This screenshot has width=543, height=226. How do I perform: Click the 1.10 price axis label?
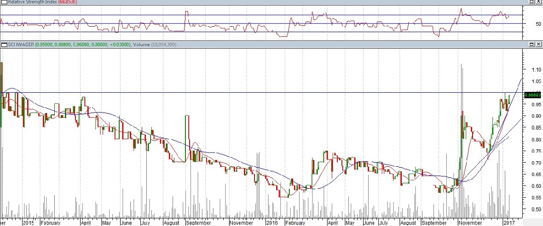click(x=535, y=70)
